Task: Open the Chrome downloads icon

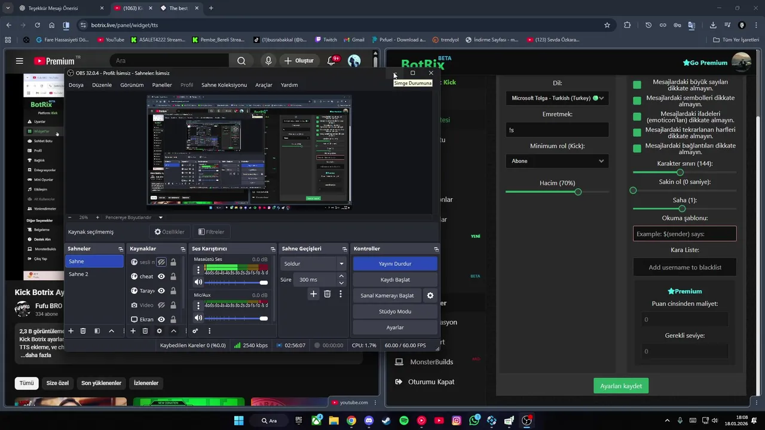Action: coord(713,25)
